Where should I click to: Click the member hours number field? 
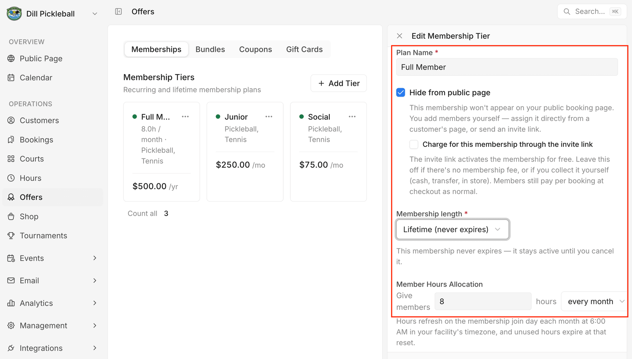point(483,301)
